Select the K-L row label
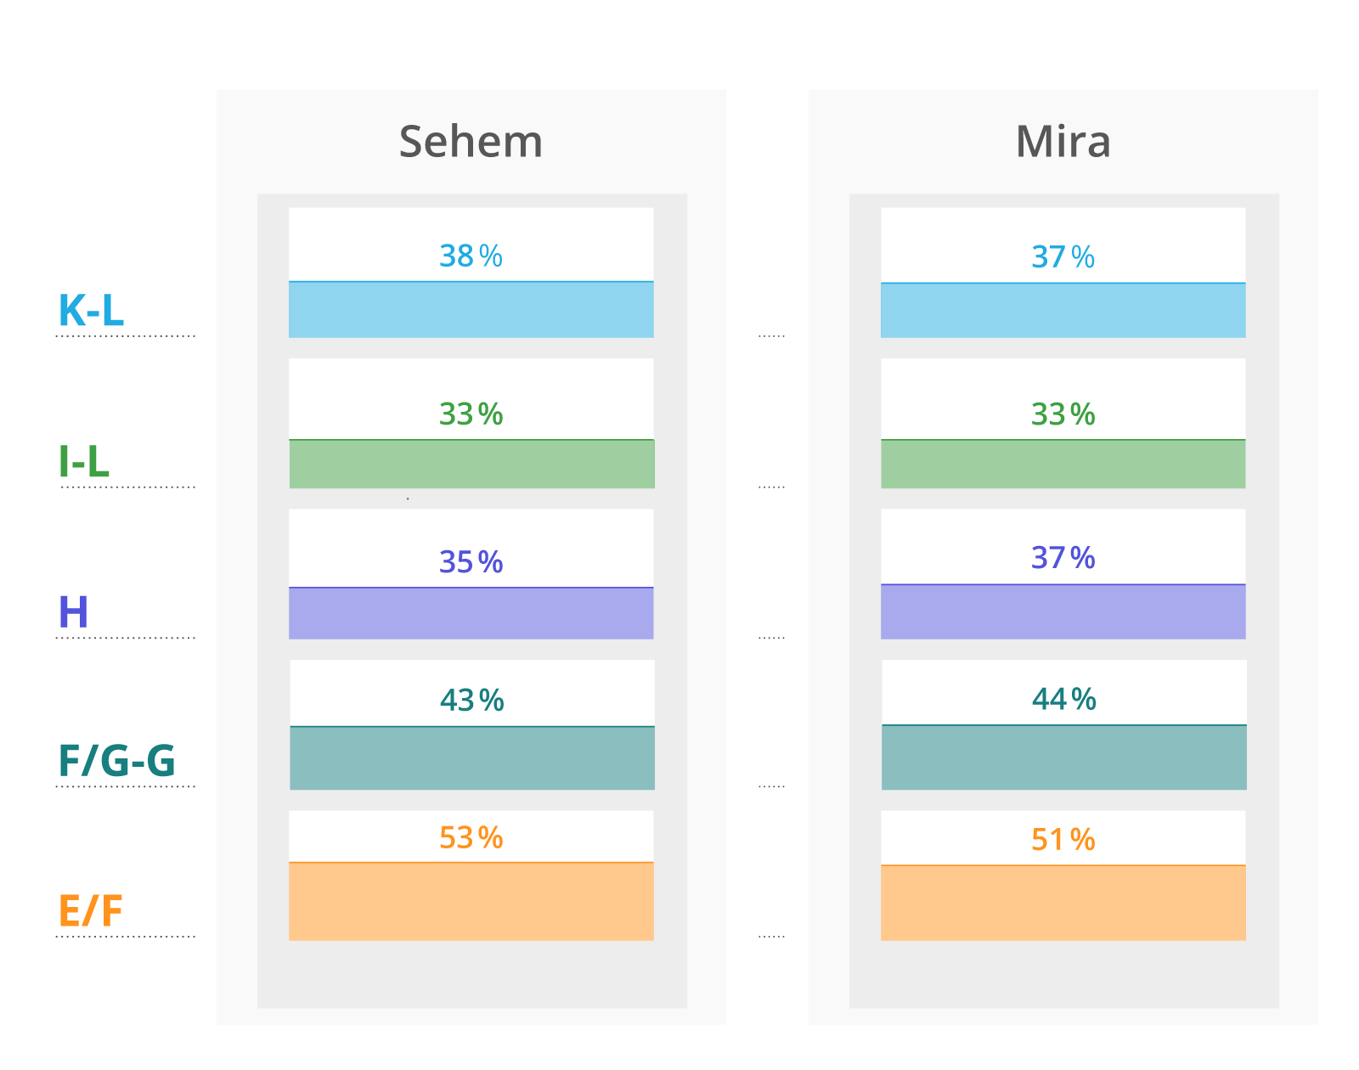1359x1070 pixels. point(91,311)
